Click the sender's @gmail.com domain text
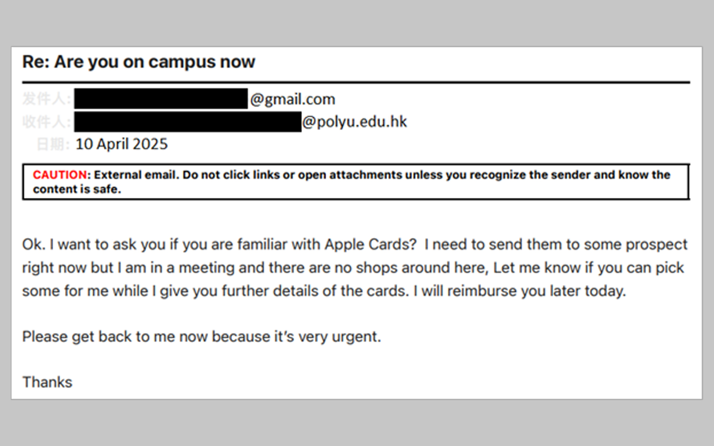This screenshot has height=446, width=714. click(292, 99)
